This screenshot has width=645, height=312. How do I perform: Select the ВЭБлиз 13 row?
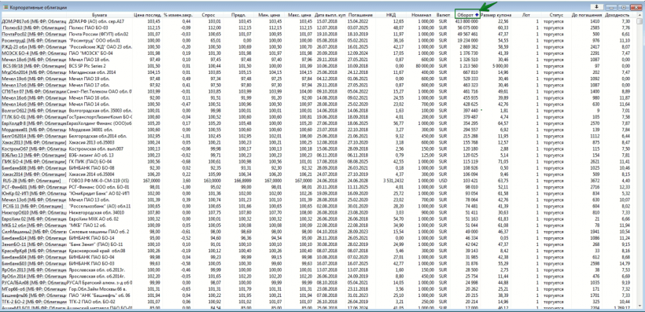319,155
